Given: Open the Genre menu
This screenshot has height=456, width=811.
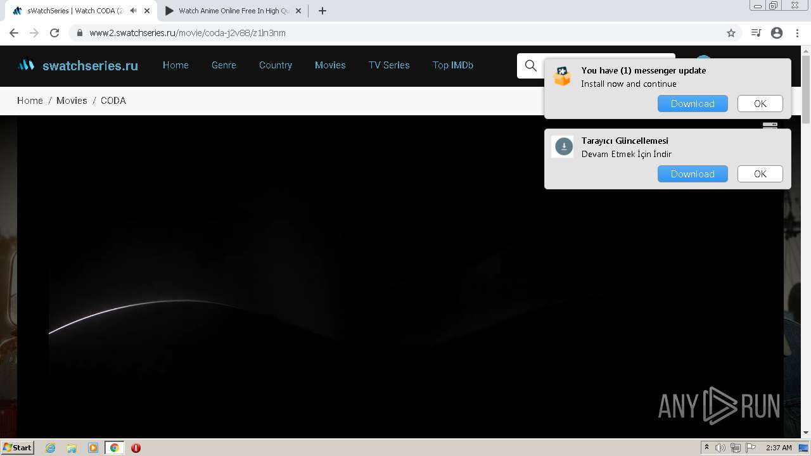Looking at the screenshot, I should (x=224, y=65).
